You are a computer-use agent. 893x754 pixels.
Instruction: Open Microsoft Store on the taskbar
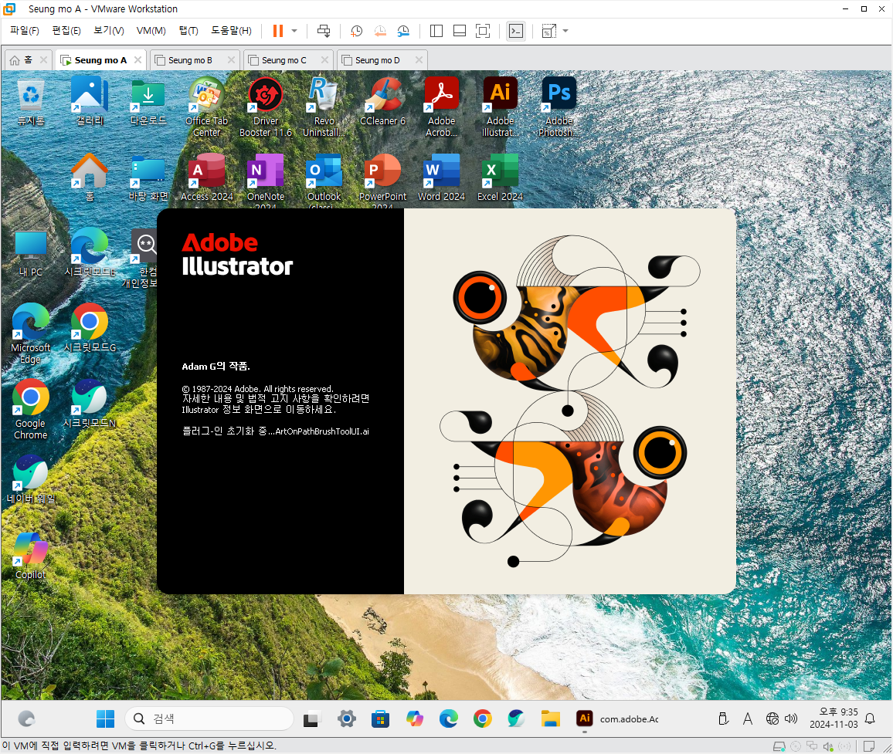coord(380,718)
